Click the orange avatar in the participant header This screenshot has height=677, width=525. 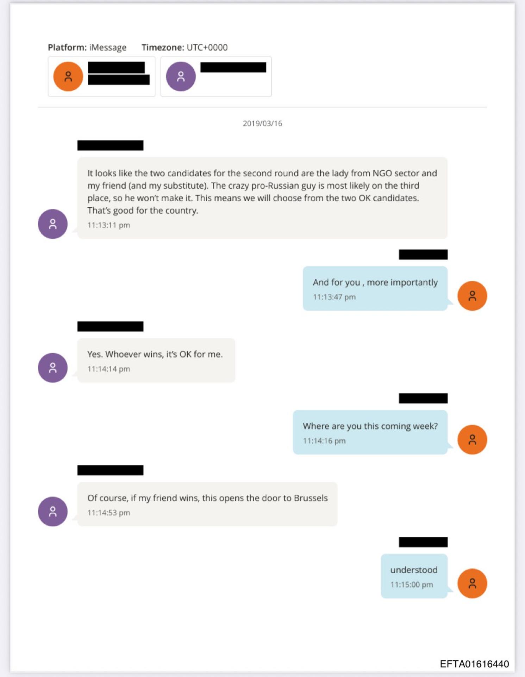click(68, 77)
